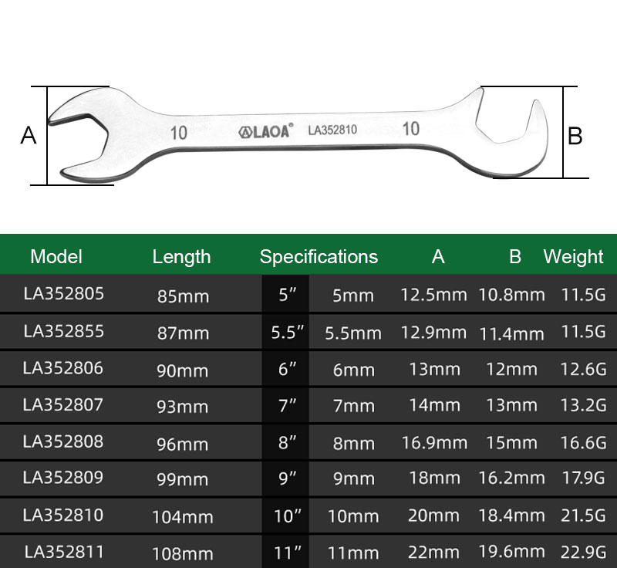Viewport: 617px width, 568px height.
Task: Click the dimension label B beside the wrench
Action: point(575,137)
